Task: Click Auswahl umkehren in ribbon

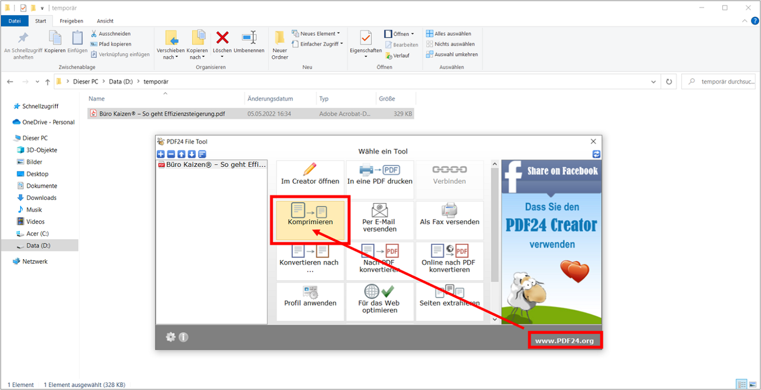Action: (452, 54)
